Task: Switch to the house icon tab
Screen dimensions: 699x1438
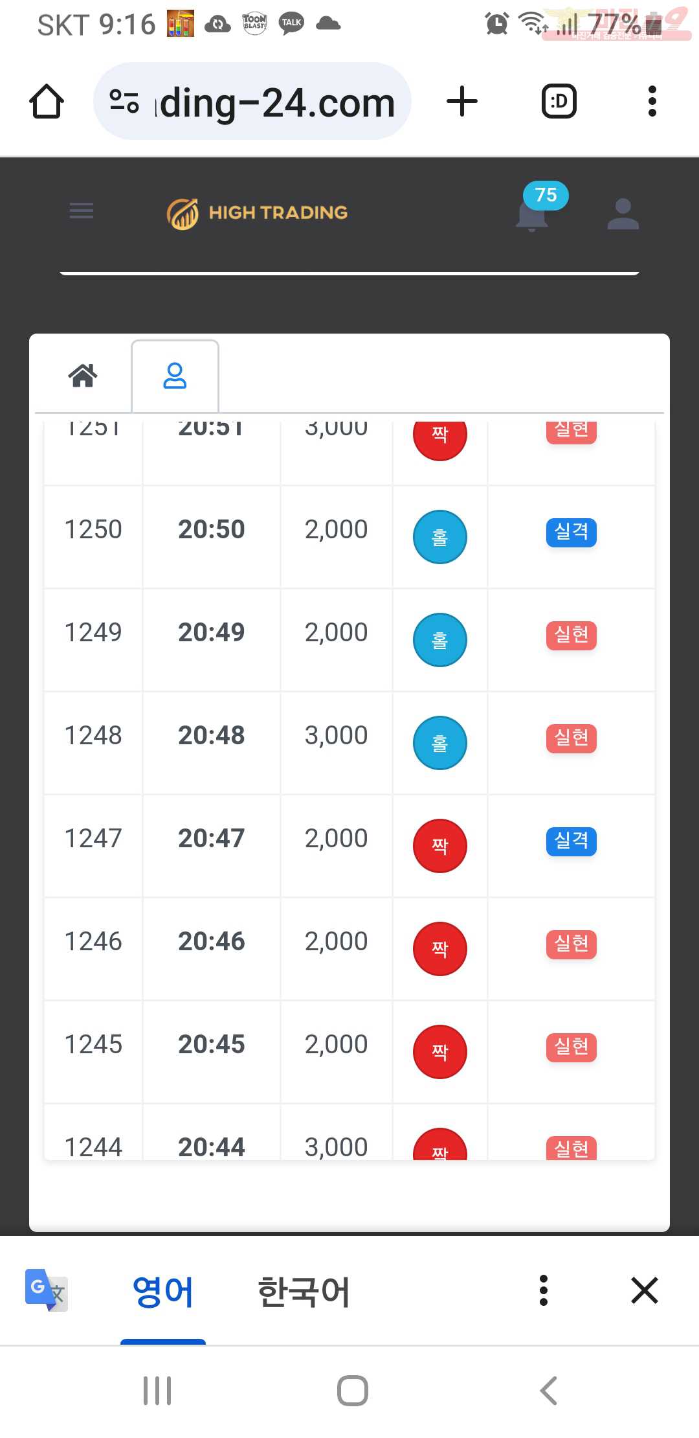Action: click(83, 375)
